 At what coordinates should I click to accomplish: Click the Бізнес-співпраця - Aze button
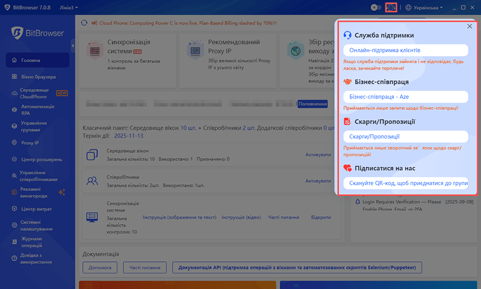(405, 97)
